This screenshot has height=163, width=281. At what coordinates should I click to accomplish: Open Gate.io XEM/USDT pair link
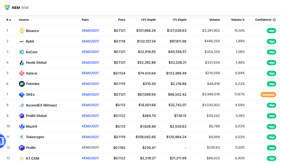click(90, 73)
